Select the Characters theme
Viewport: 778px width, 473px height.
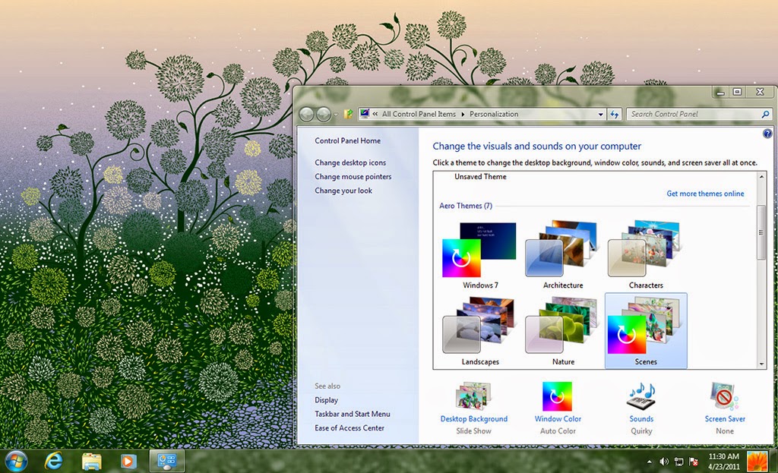point(646,255)
